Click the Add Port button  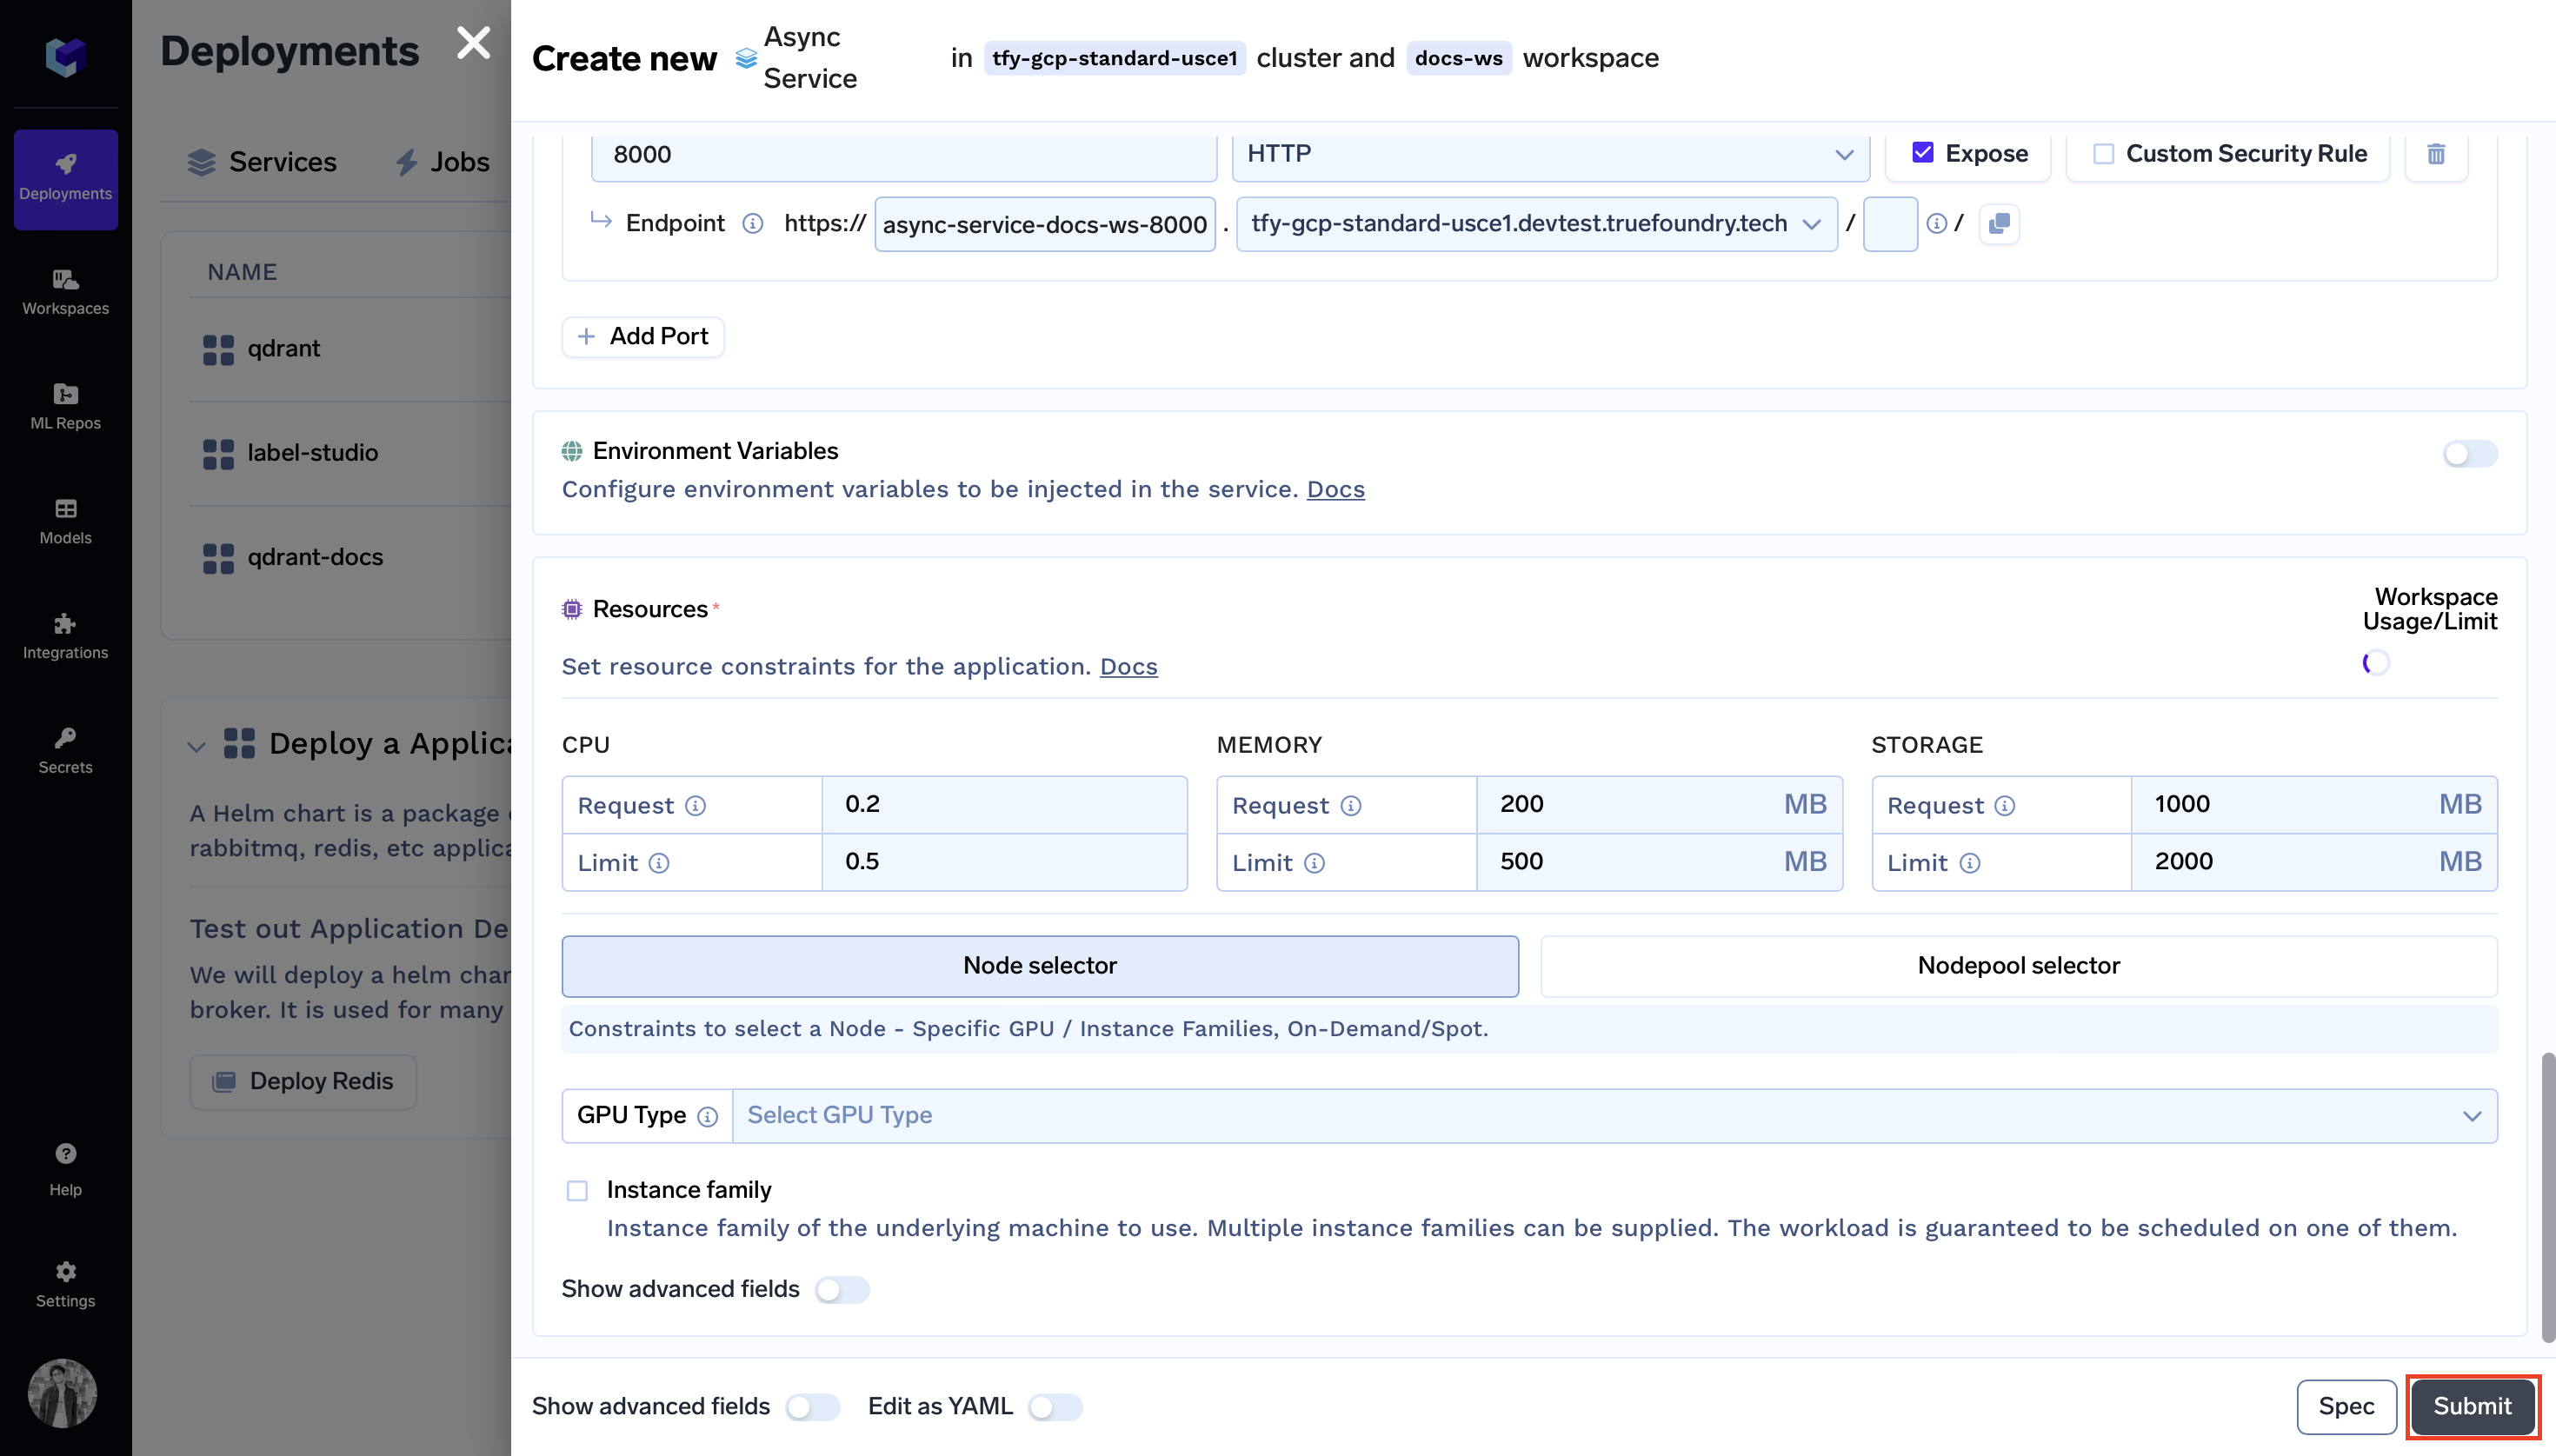643,337
